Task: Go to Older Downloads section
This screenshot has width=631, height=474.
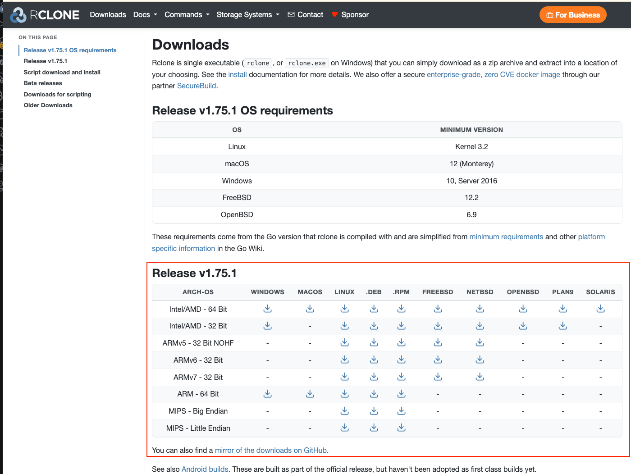Action: click(48, 105)
